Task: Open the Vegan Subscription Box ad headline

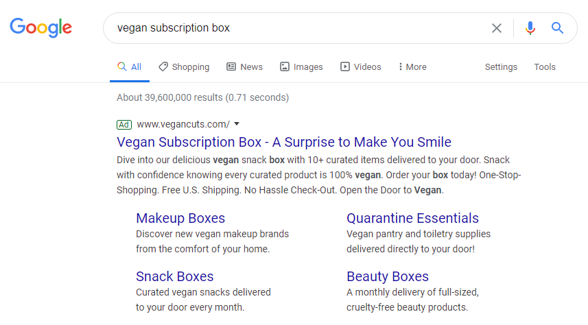Action: (x=284, y=142)
